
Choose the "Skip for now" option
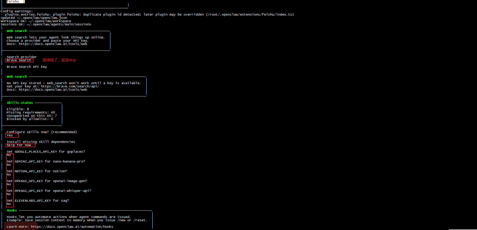pos(19,145)
